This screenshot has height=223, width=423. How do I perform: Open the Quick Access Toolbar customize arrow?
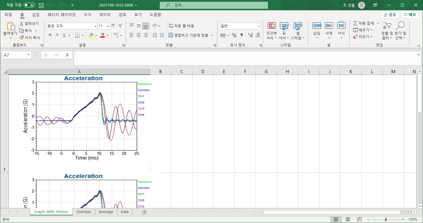tap(72, 5)
